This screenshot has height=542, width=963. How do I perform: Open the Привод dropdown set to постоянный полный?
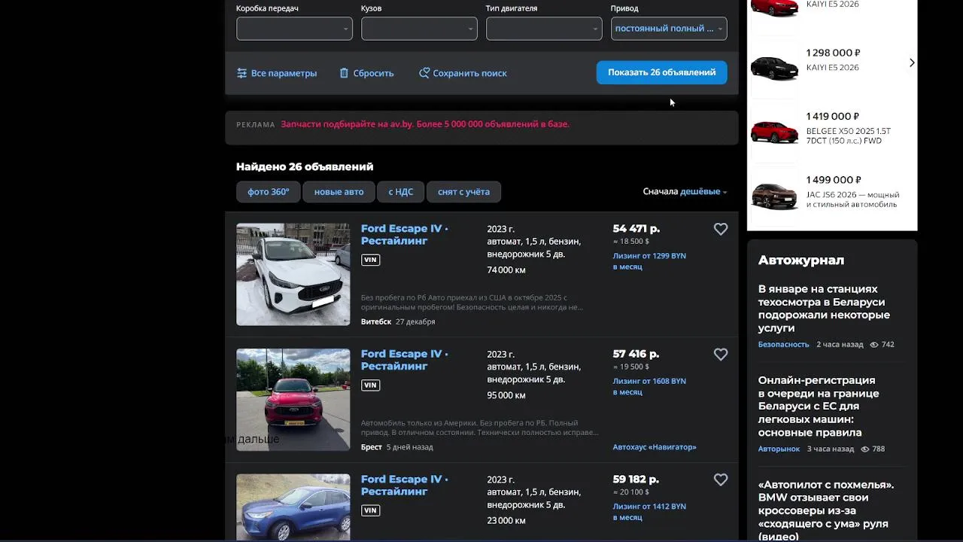click(669, 29)
